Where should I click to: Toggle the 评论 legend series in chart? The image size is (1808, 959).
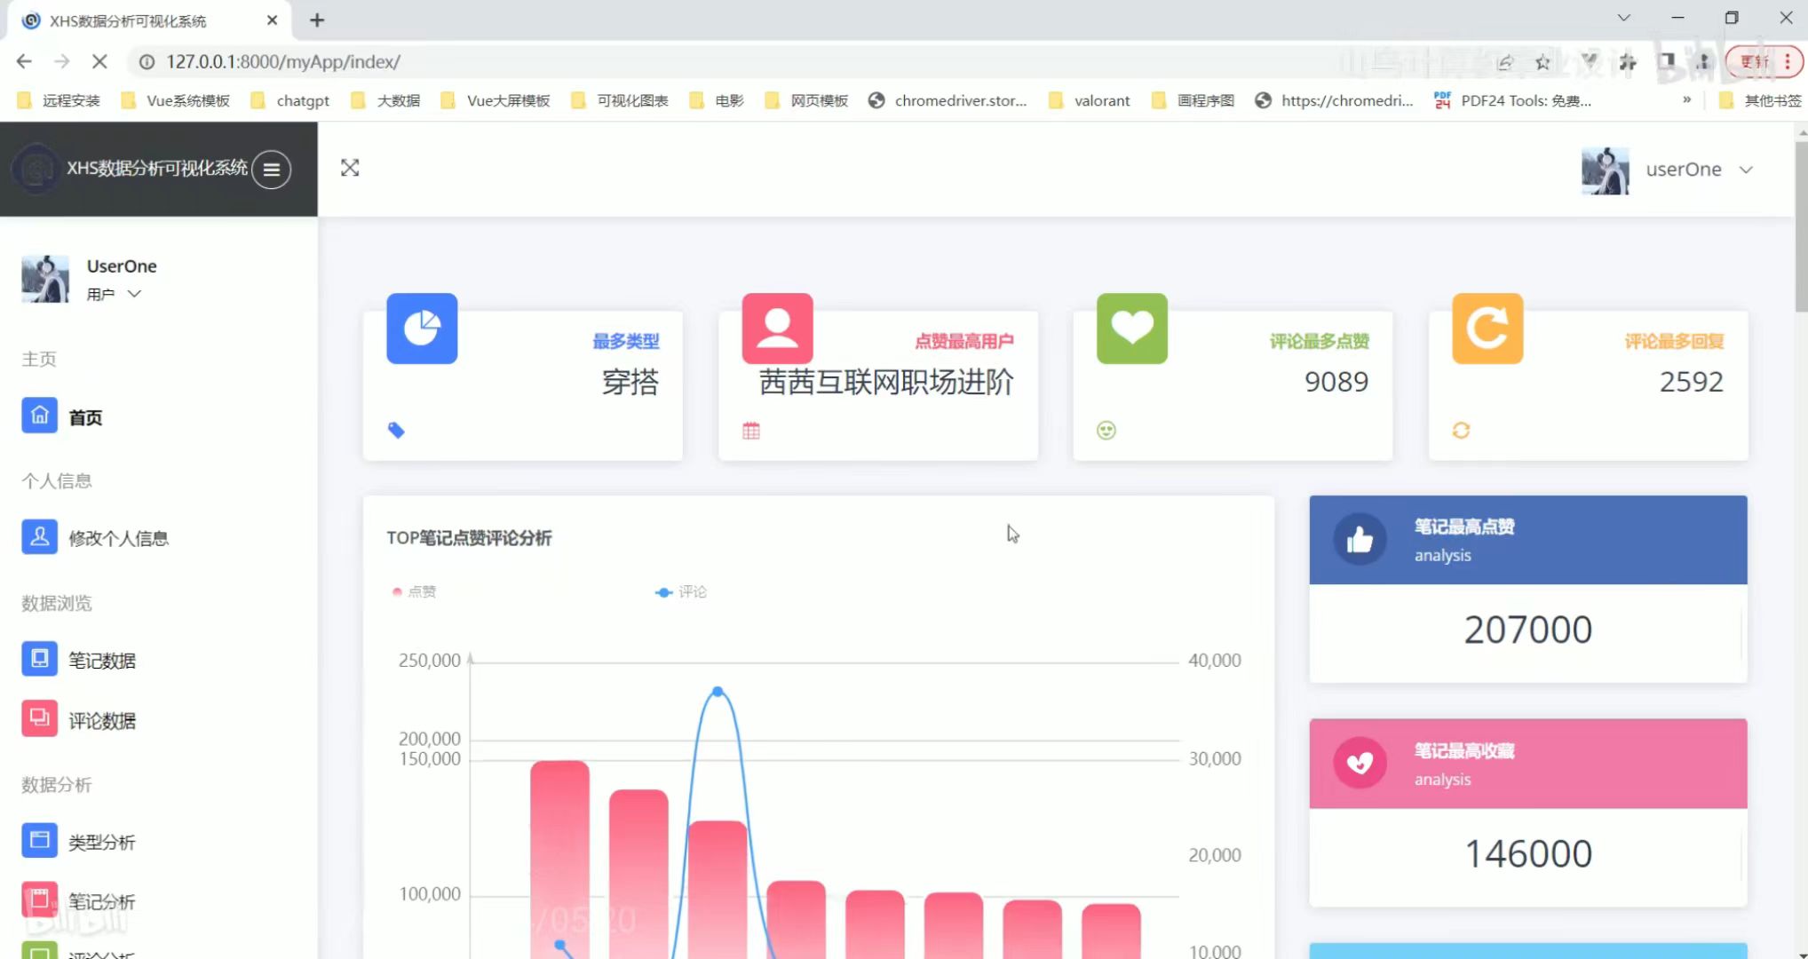coord(681,591)
